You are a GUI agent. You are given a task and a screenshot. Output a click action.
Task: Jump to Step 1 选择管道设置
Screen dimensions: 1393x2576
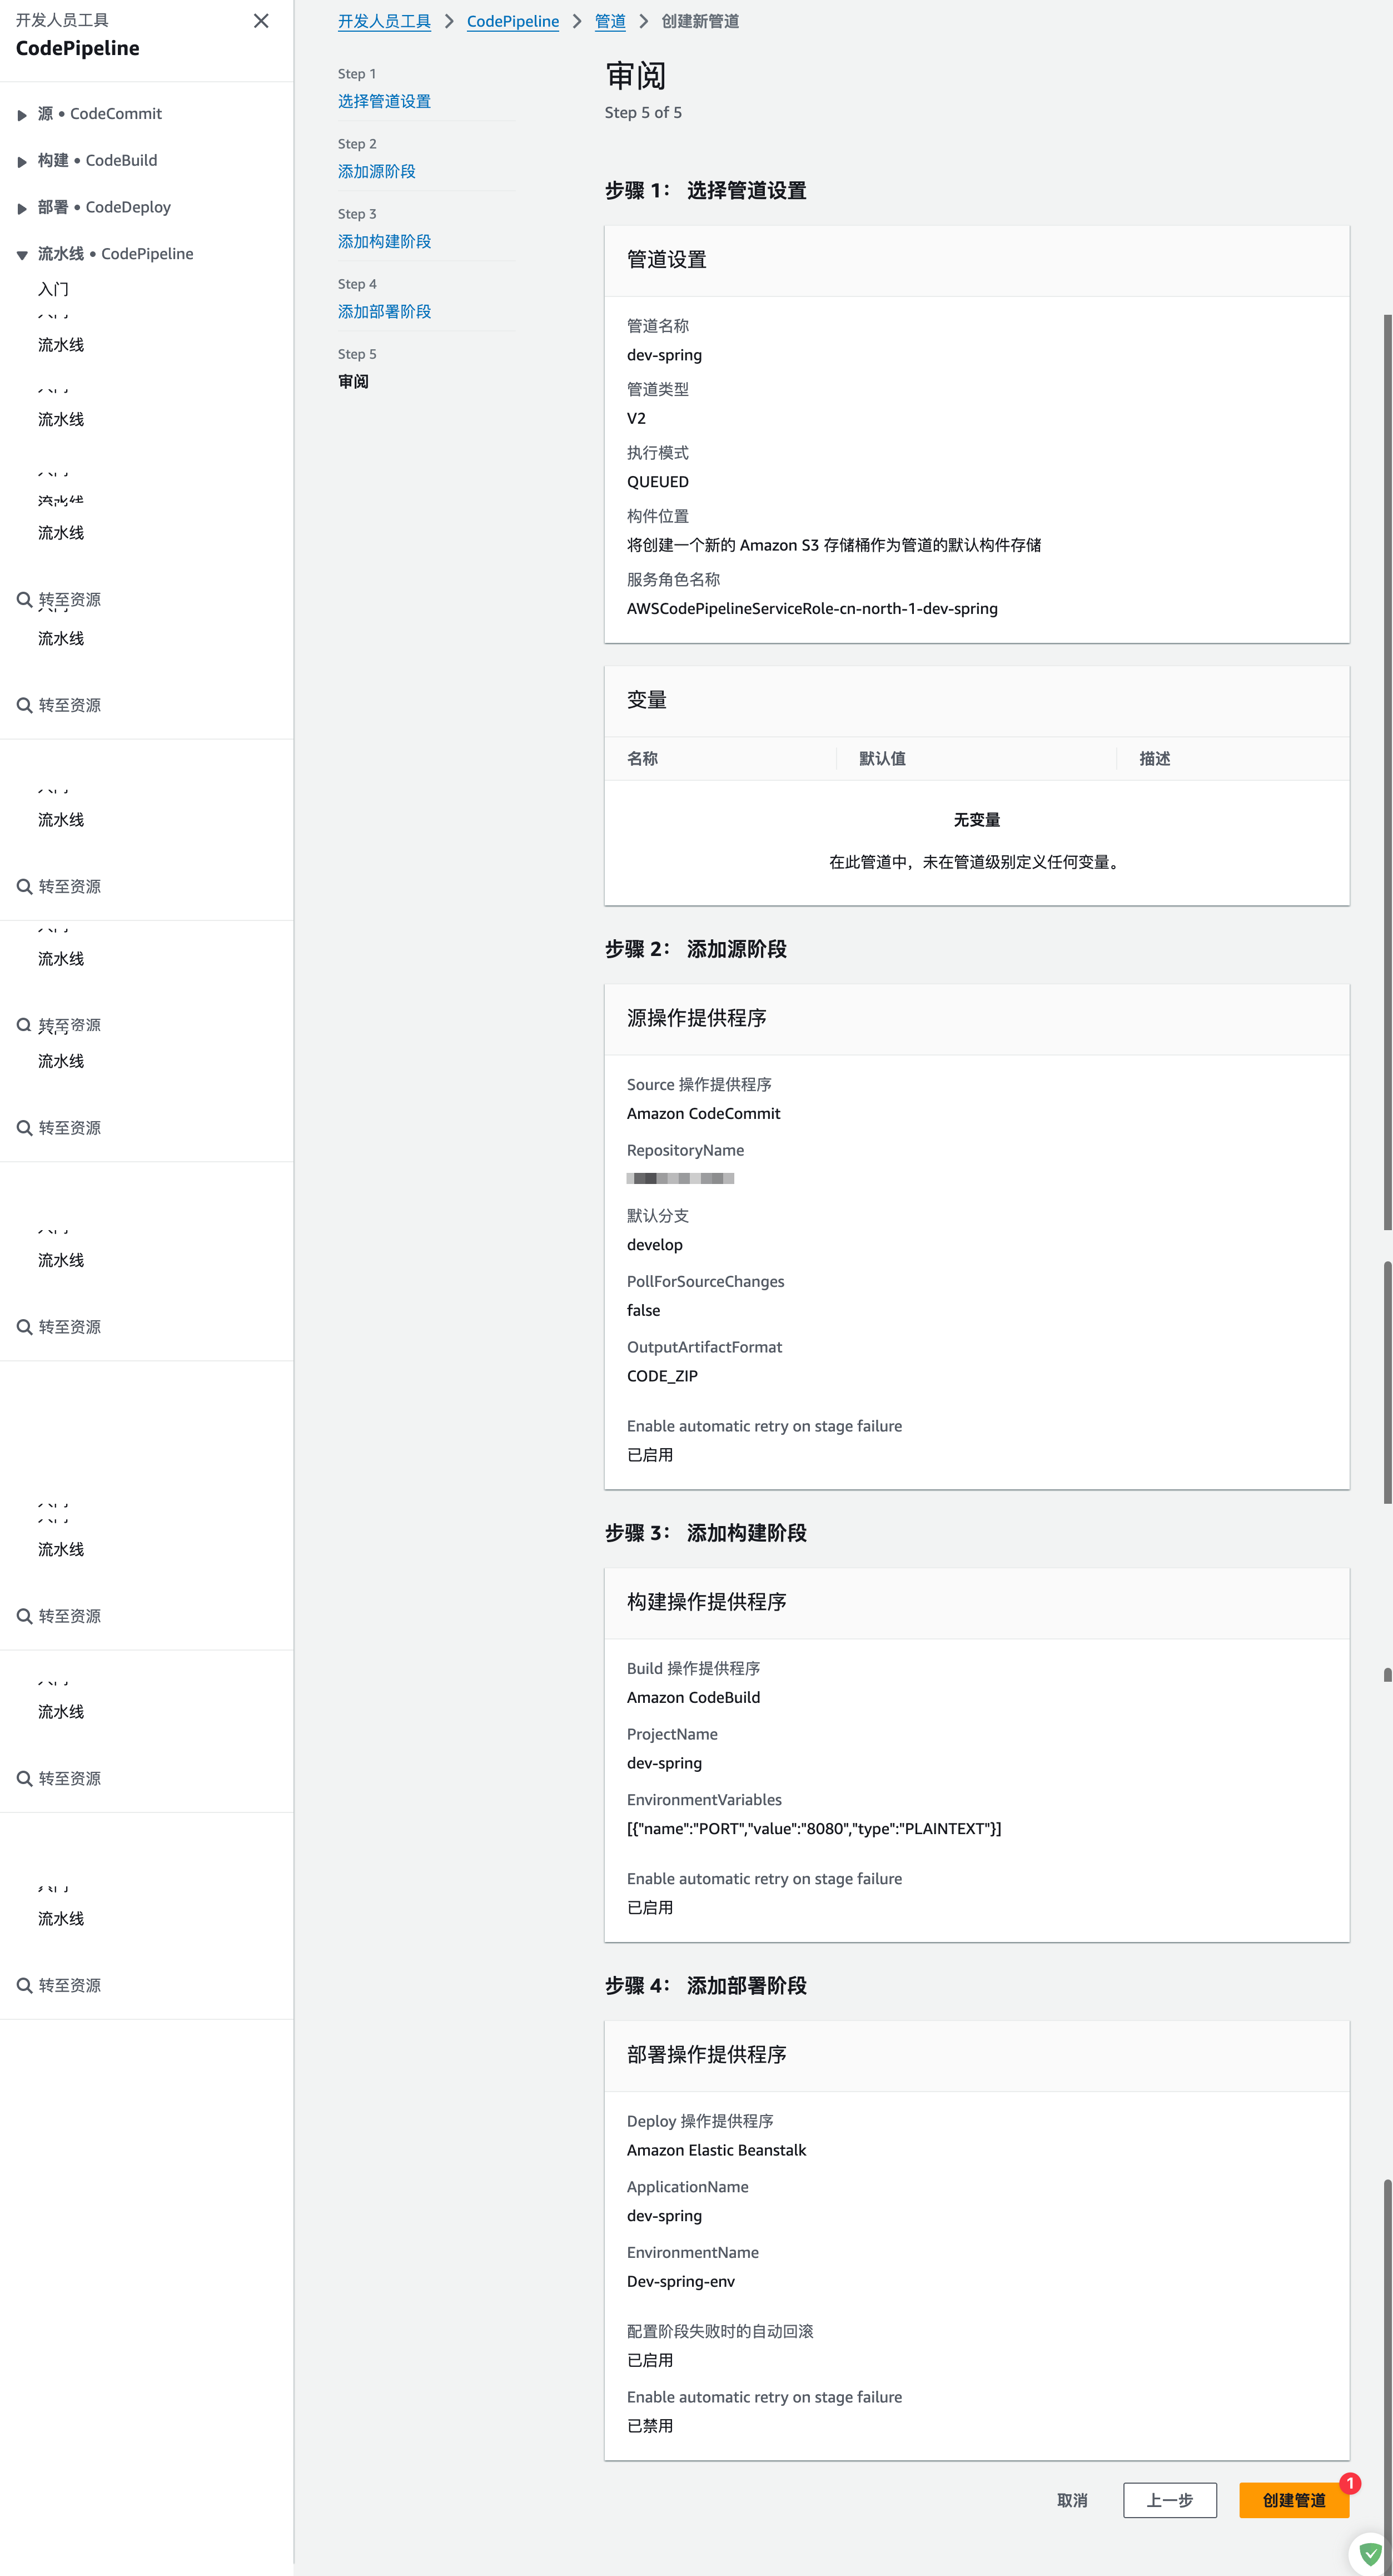coord(384,101)
